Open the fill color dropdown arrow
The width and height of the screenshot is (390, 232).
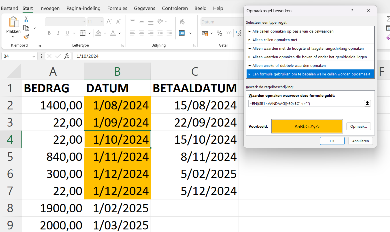(105, 33)
